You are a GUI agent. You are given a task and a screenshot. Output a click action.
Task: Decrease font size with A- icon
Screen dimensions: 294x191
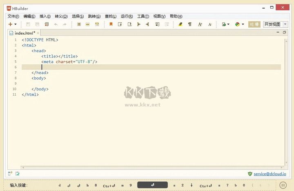pos(210,24)
